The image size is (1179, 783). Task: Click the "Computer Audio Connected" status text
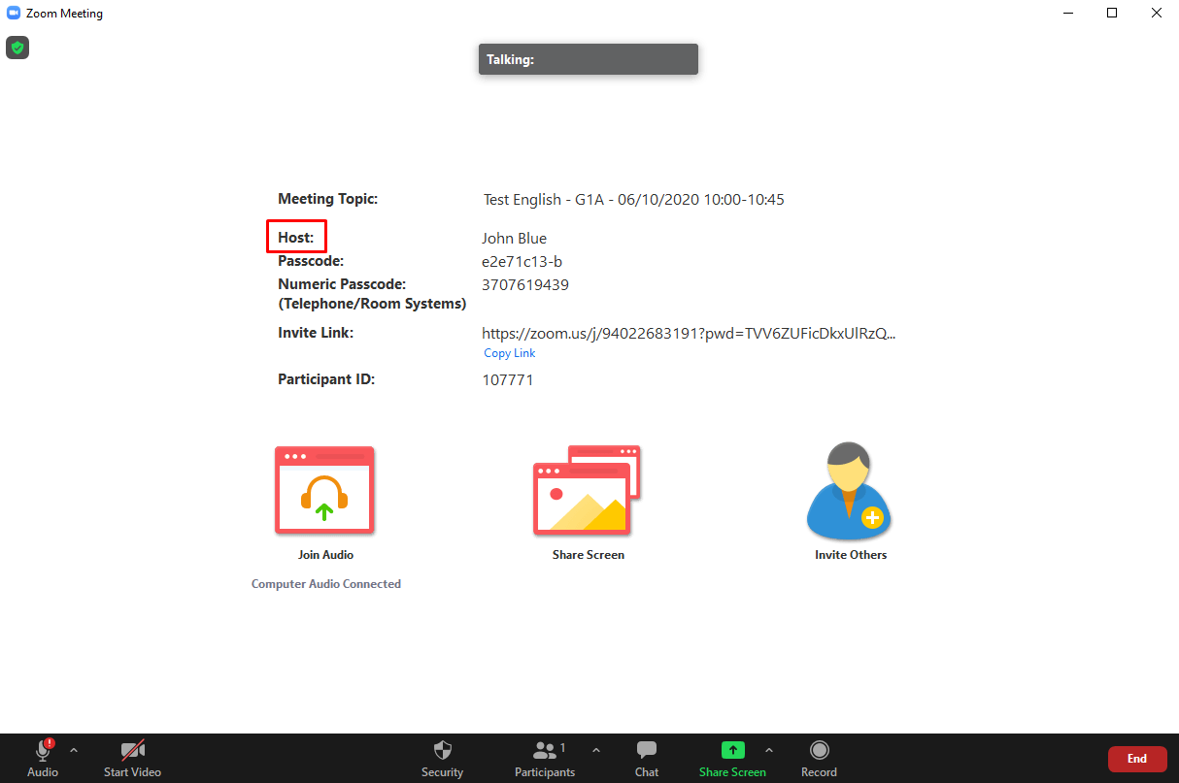point(326,584)
